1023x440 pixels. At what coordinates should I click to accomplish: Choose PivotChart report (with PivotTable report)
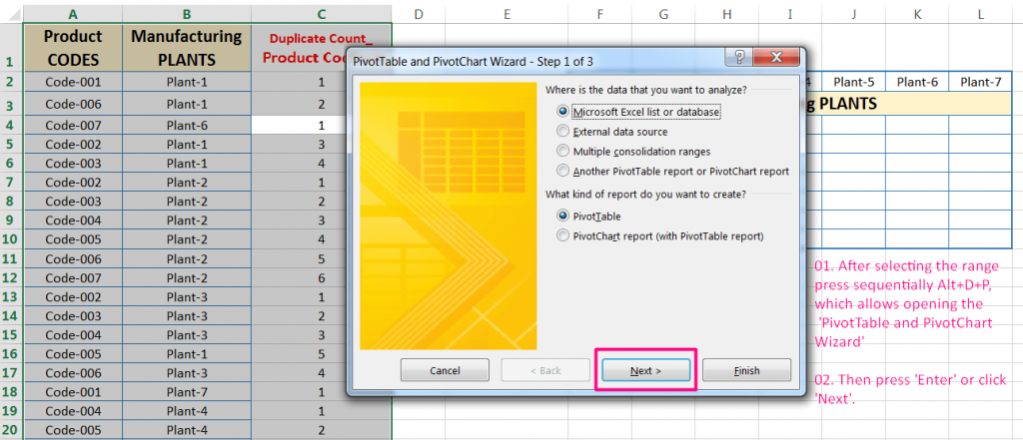[x=564, y=236]
